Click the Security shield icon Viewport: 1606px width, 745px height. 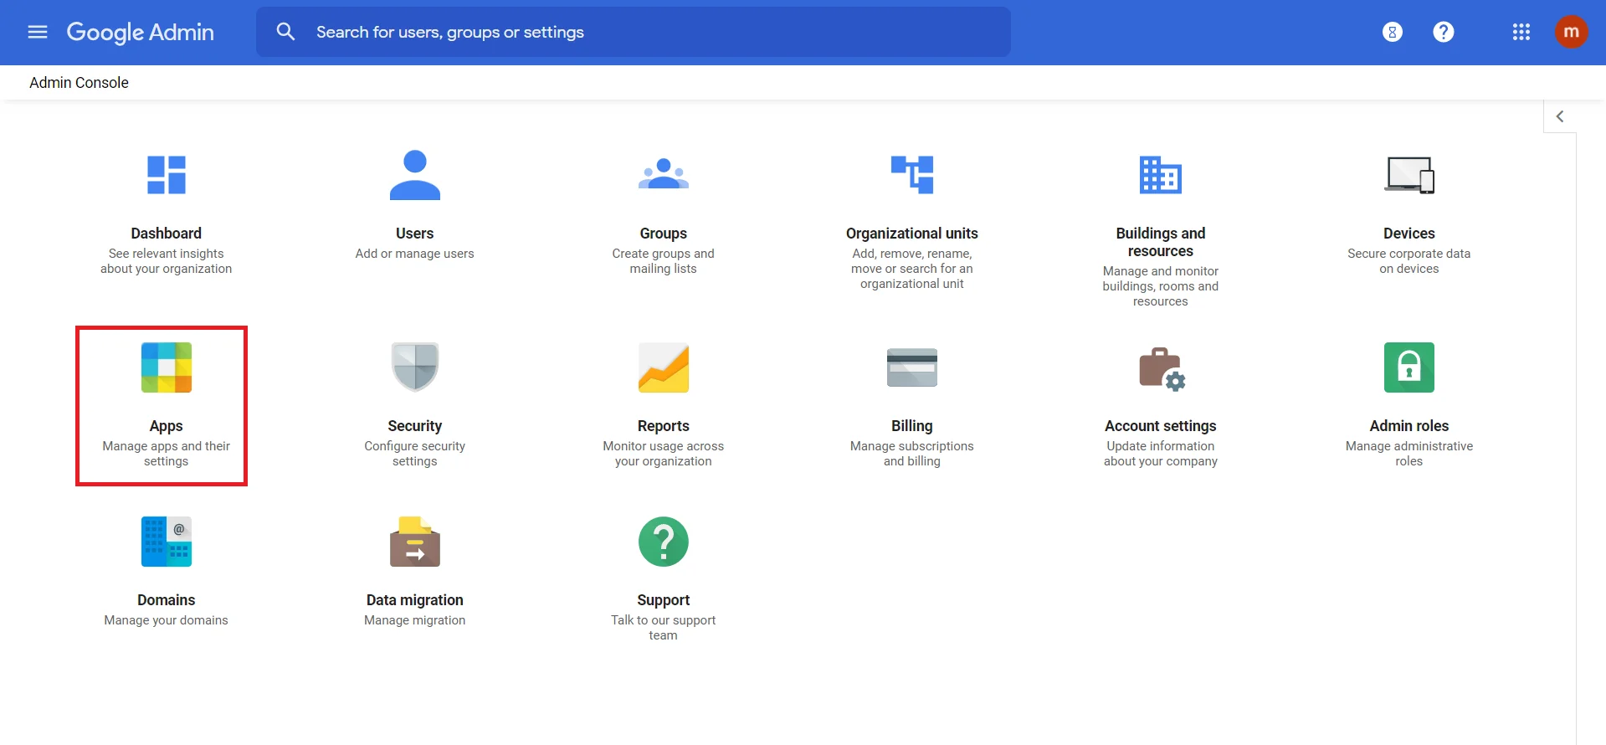[x=414, y=367]
